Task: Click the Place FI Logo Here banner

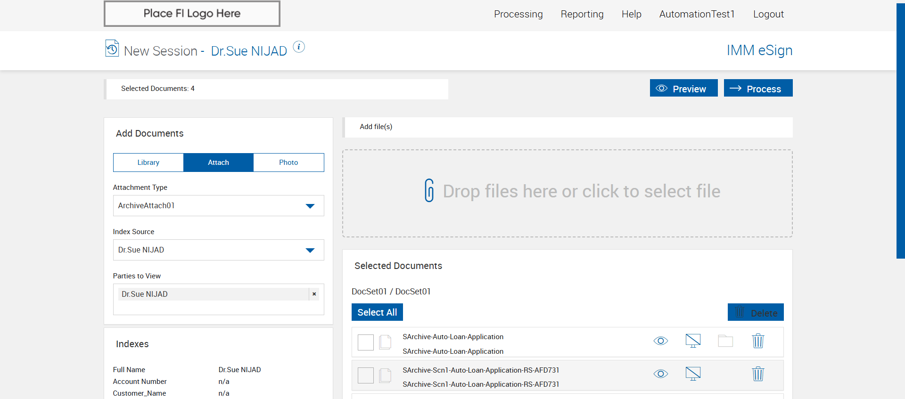Action: coord(192,14)
